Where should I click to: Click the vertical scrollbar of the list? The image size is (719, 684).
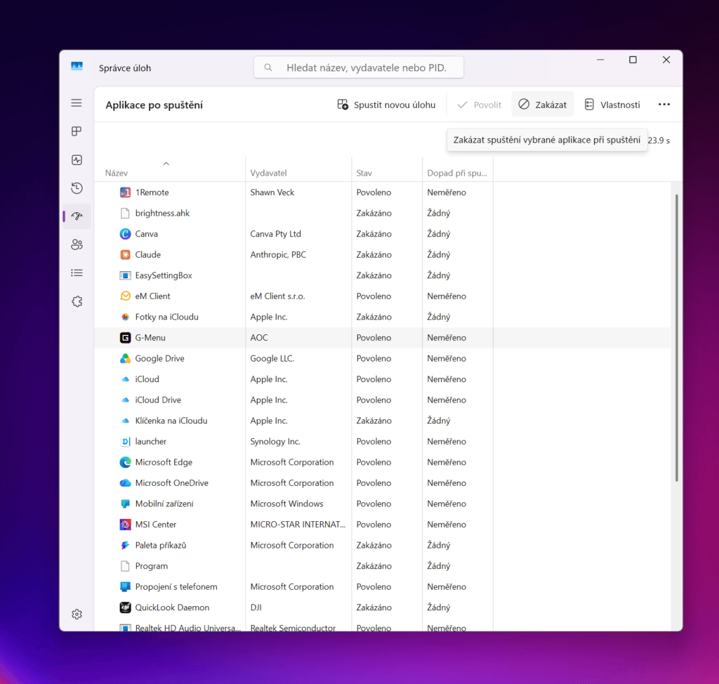pyautogui.click(x=676, y=338)
